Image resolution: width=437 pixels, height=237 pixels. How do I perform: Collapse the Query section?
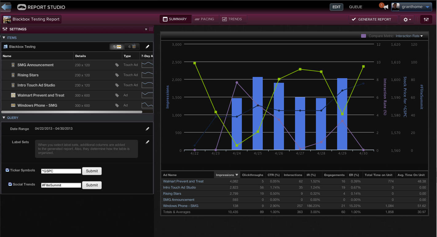click(4, 118)
